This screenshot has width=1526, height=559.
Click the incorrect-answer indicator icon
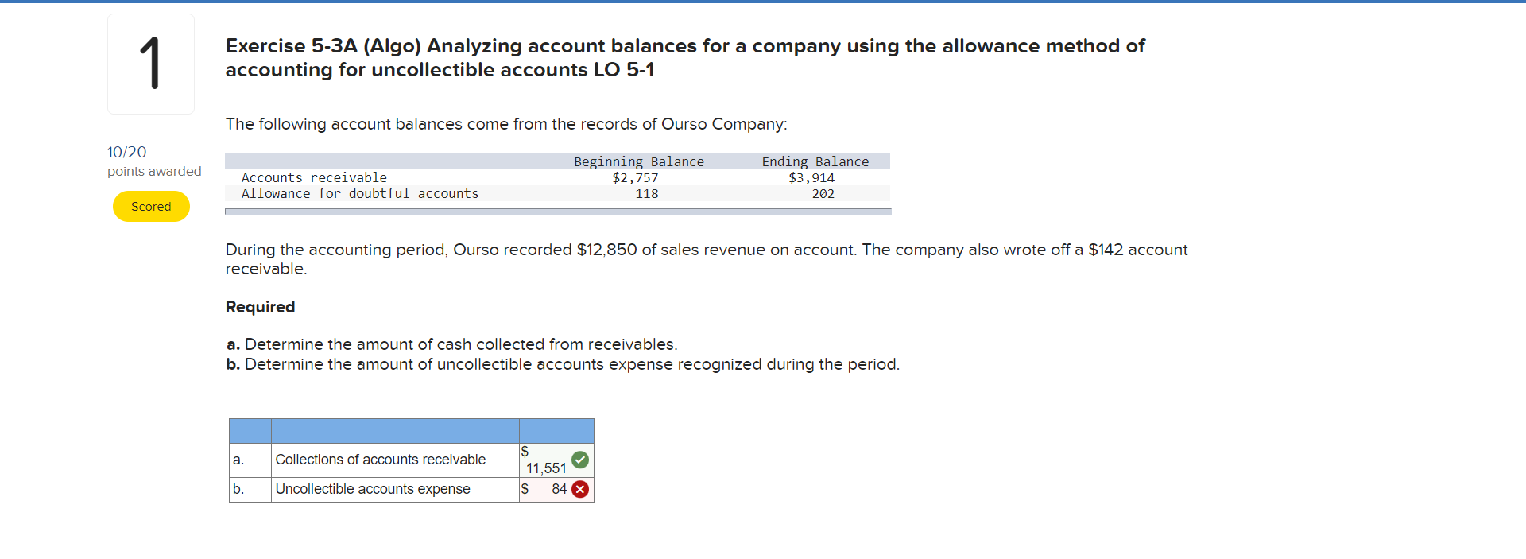pyautogui.click(x=579, y=489)
